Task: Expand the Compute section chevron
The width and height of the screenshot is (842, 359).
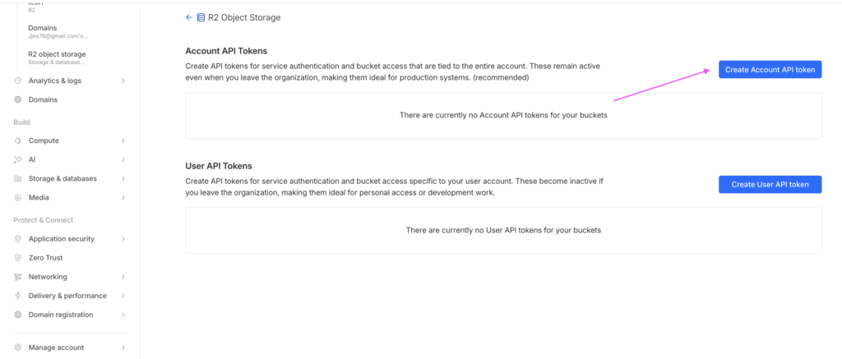Action: (x=123, y=140)
